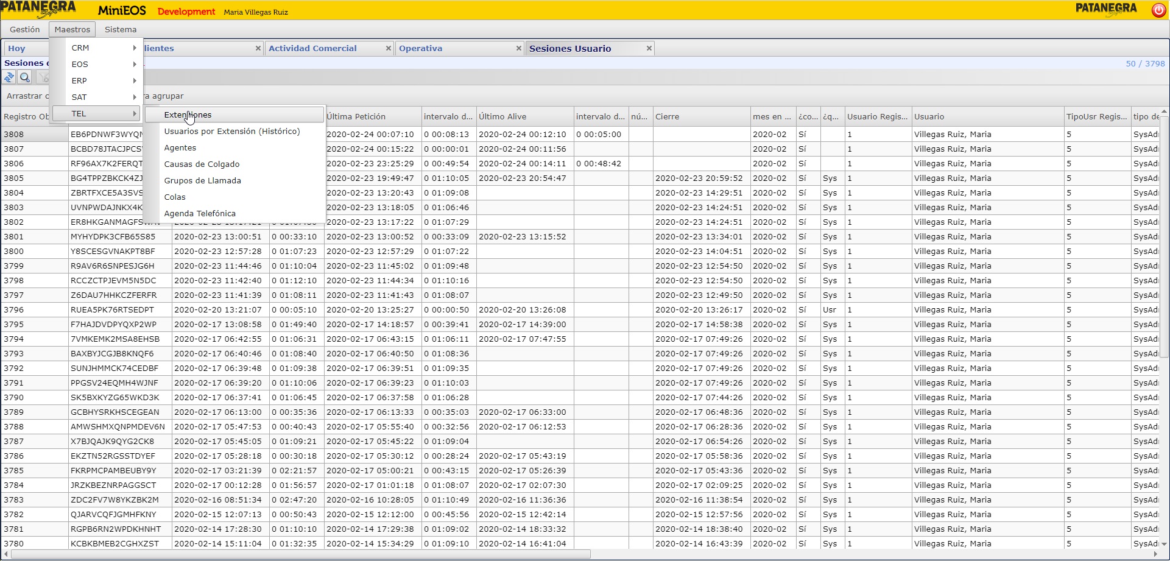
Task: Sort by TipoUsr Regis... column header
Action: pos(1098,116)
